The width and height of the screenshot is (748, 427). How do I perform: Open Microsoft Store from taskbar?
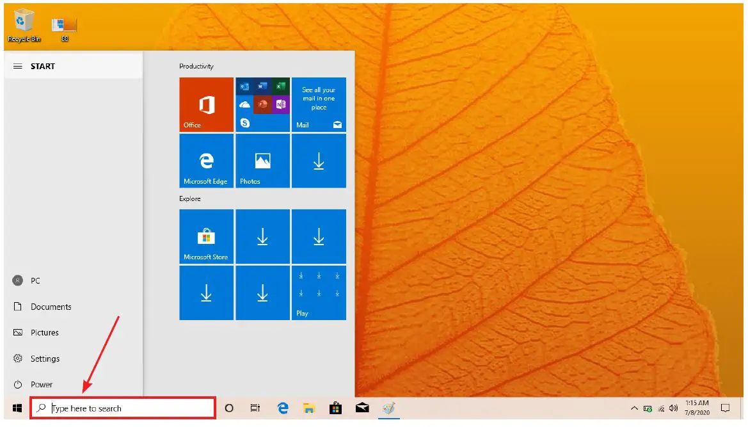coord(336,408)
